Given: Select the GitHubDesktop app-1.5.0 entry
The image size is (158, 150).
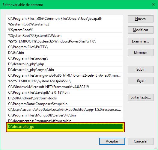Looking at the screenshot, I should pos(64,110).
